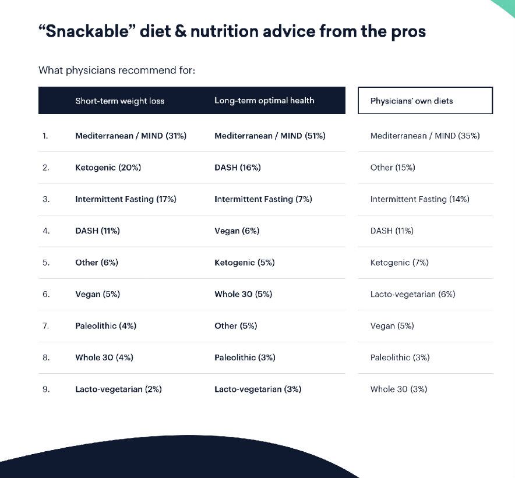Click the Other (15%) entry
515x478 pixels.
(x=392, y=168)
